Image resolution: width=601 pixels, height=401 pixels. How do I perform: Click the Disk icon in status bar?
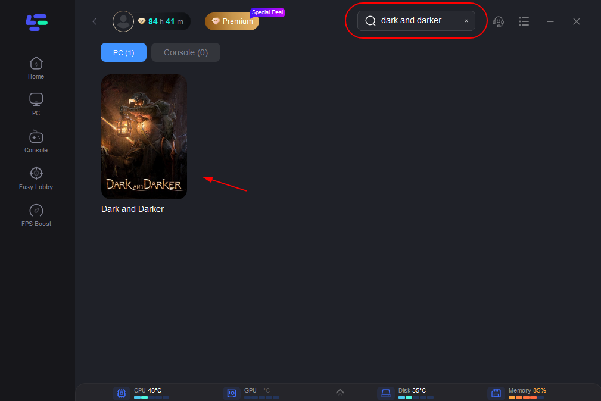386,393
